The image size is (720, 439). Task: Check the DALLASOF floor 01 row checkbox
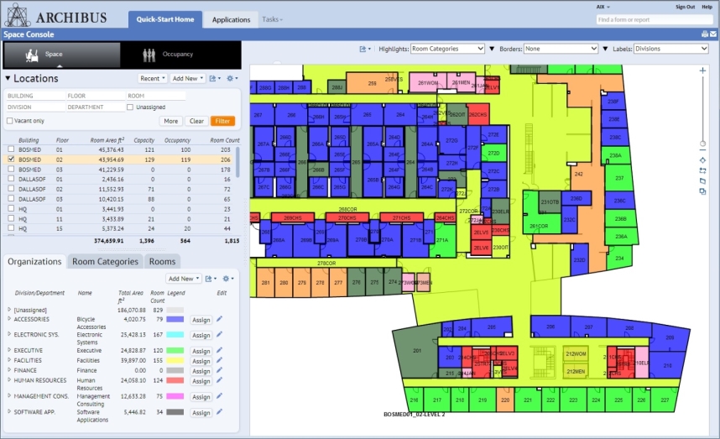click(11, 179)
